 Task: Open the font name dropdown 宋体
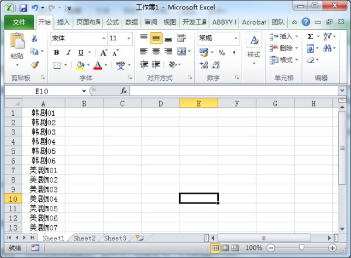pyautogui.click(x=104, y=39)
